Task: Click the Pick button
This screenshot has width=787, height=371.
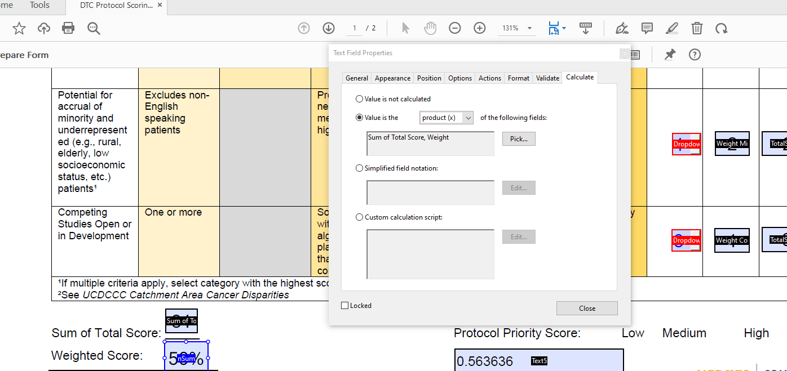Action: pyautogui.click(x=518, y=138)
